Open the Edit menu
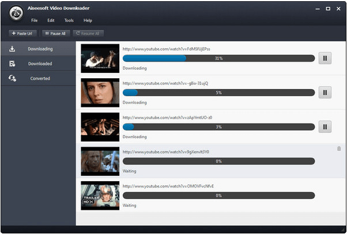347x234 pixels. [x=51, y=20]
